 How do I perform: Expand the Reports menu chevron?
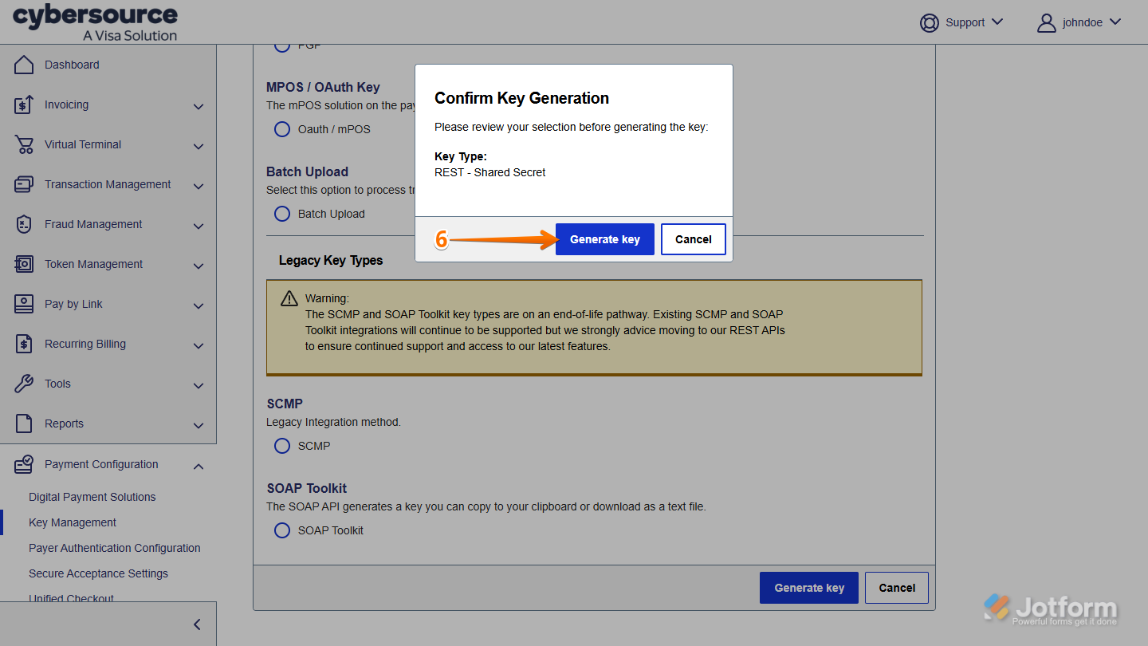[x=199, y=426]
